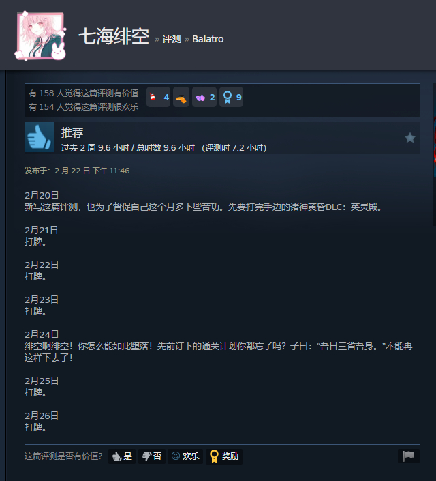
Task: Mark the review as 欢乐 (funny)
Action: coord(185,456)
